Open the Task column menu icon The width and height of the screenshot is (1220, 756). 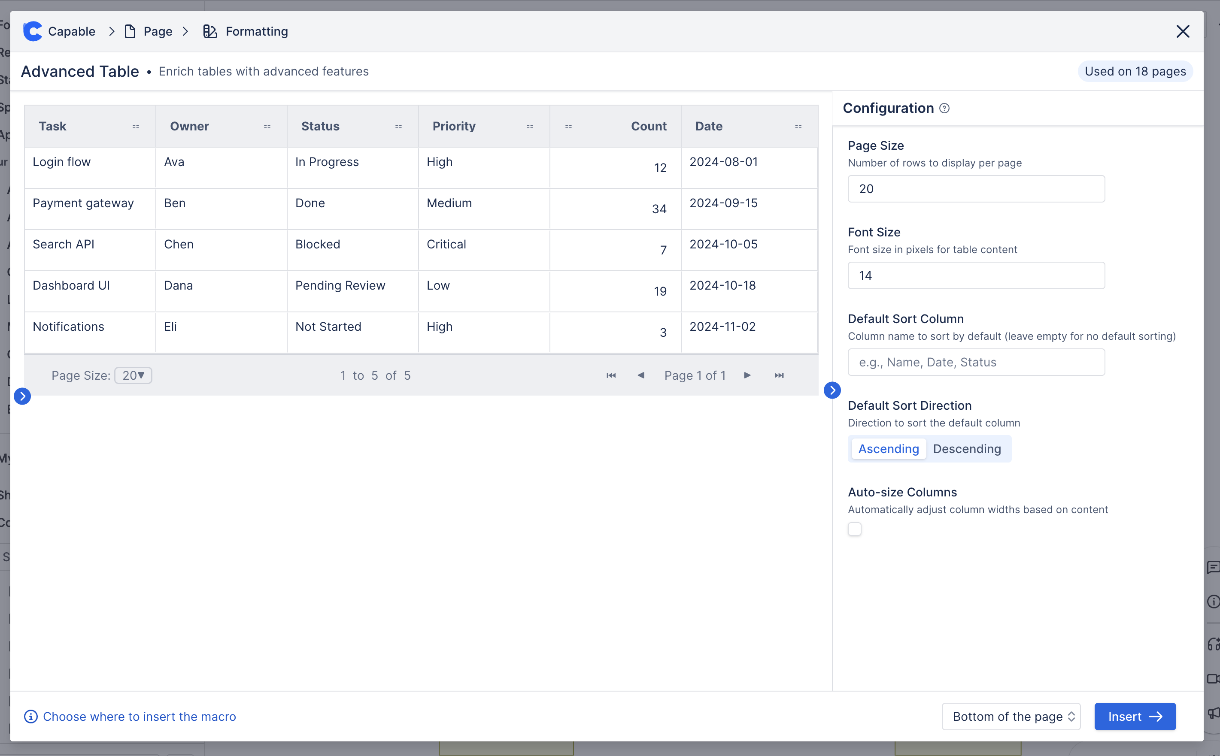pos(136,127)
